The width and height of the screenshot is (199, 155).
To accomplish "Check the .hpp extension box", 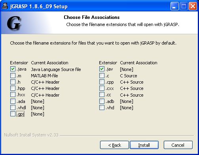I will coord(13,88).
